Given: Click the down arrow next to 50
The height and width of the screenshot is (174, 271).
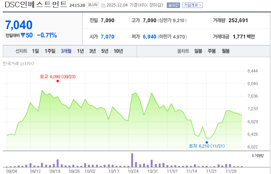Looking at the screenshot, I should (x=23, y=35).
